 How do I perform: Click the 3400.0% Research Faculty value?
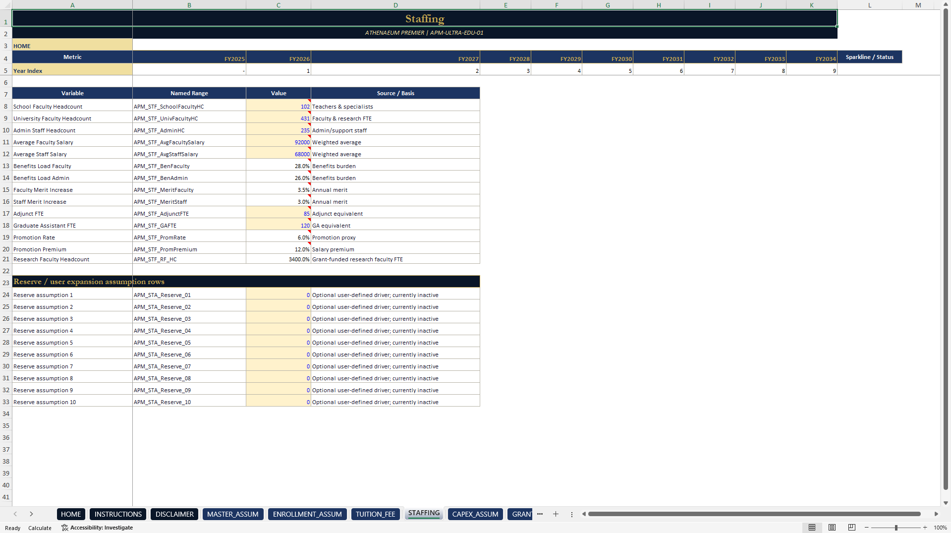pyautogui.click(x=279, y=259)
